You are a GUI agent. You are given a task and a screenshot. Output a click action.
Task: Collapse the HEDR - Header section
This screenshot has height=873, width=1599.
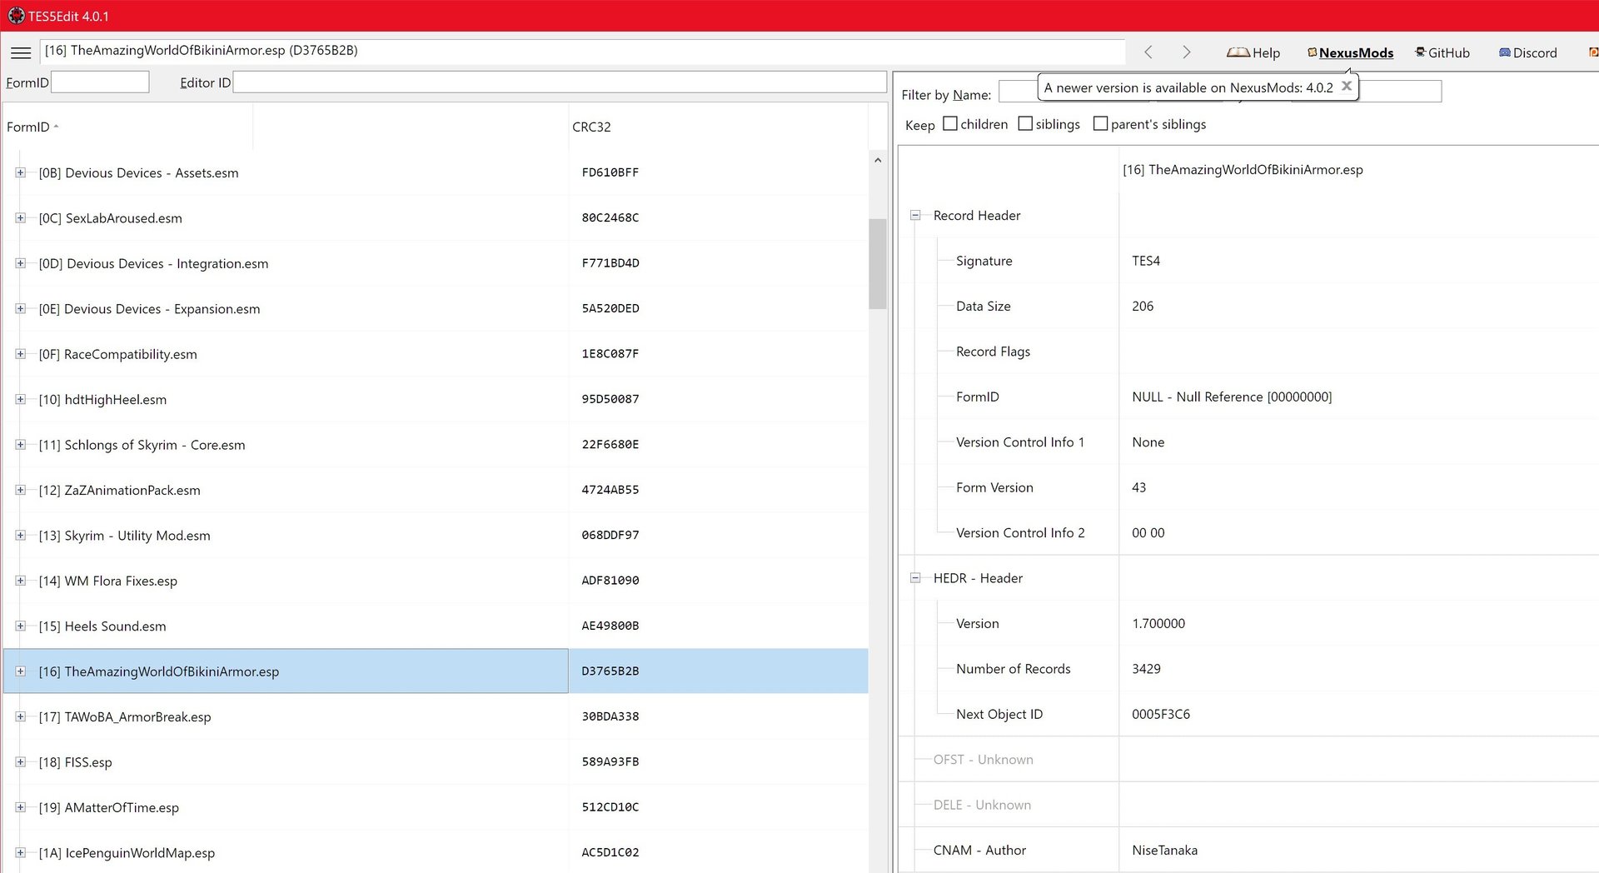pyautogui.click(x=915, y=577)
